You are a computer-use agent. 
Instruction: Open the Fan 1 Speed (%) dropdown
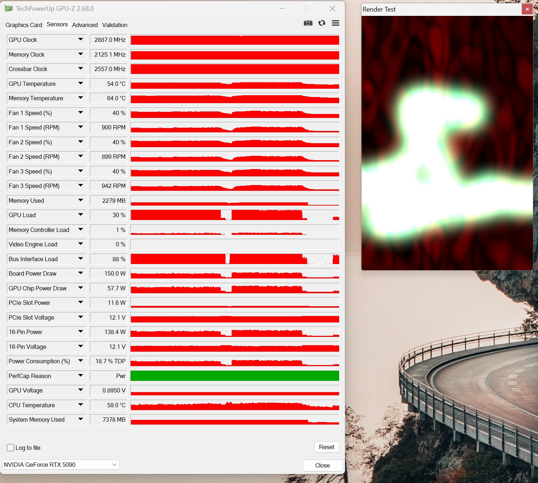click(x=80, y=113)
